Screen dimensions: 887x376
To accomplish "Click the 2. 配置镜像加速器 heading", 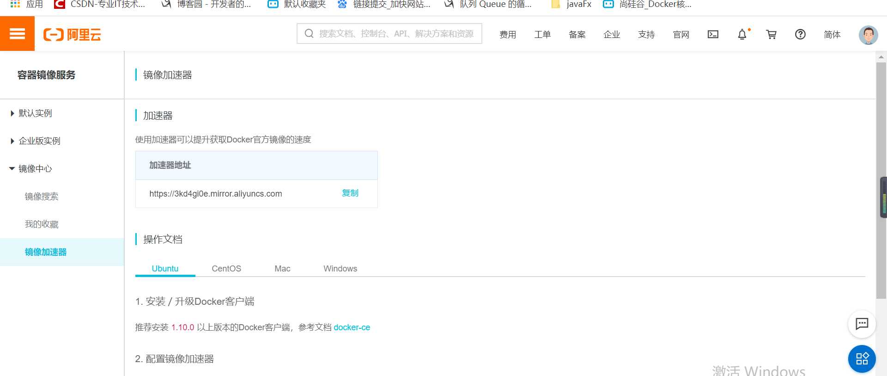I will pos(174,359).
